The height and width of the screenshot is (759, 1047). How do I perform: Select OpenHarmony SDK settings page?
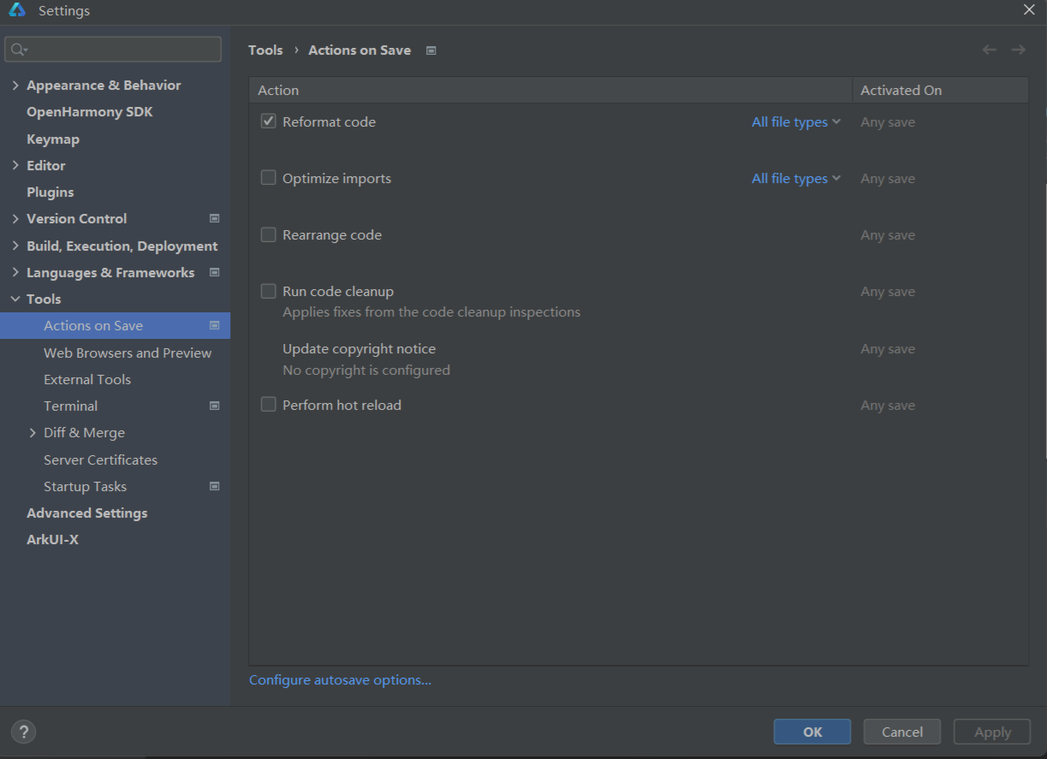90,112
